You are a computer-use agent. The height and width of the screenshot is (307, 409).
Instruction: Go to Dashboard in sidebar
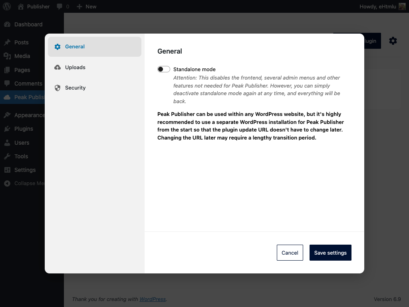click(32, 24)
